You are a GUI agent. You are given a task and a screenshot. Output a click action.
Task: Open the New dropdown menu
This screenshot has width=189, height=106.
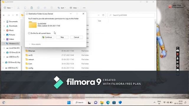(8, 8)
